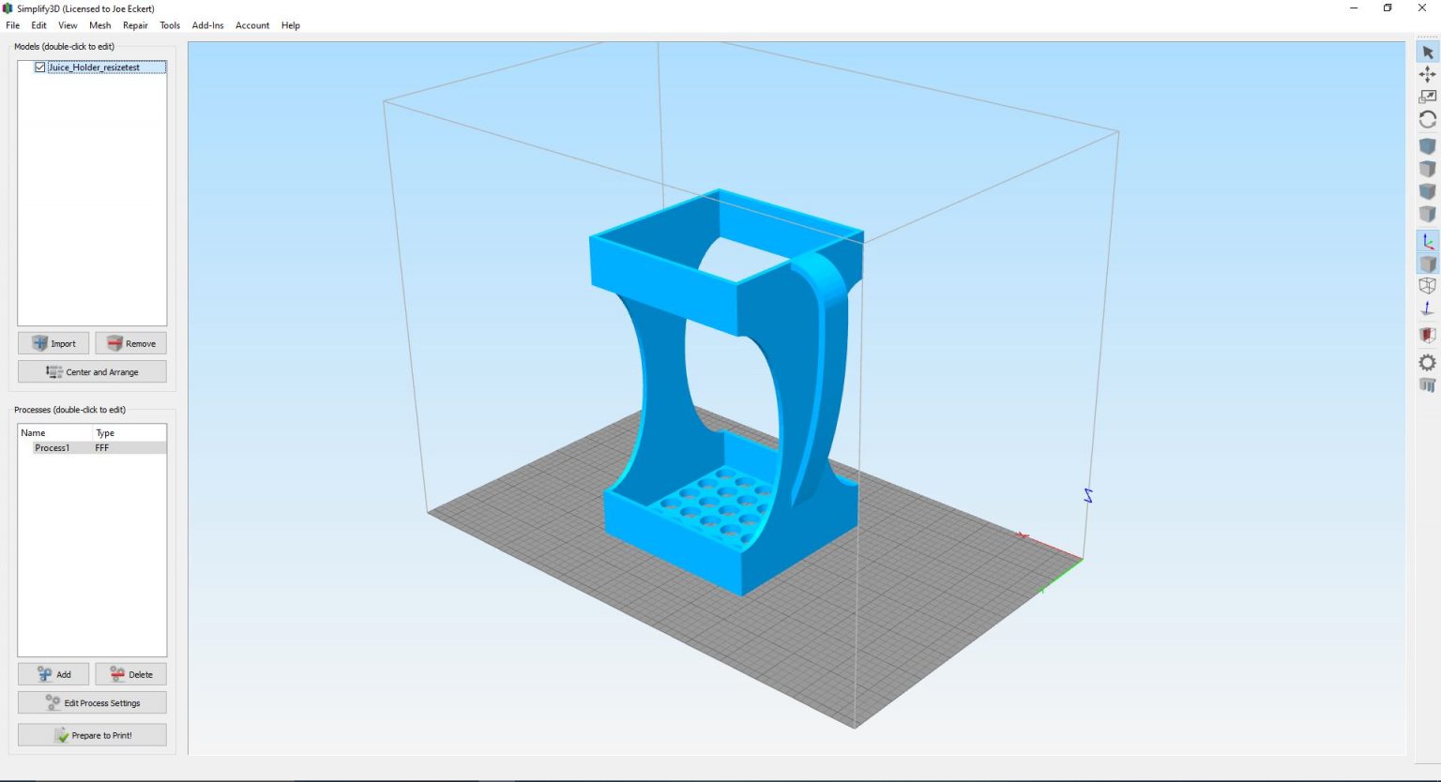Toggle visibility of Juice_Holder_resizetest model
Image resolution: width=1441 pixels, height=782 pixels.
tap(39, 67)
